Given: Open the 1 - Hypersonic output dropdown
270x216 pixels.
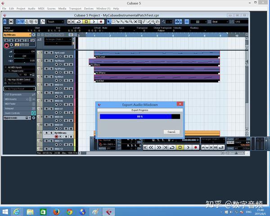Looking at the screenshot, I should pos(19,71).
